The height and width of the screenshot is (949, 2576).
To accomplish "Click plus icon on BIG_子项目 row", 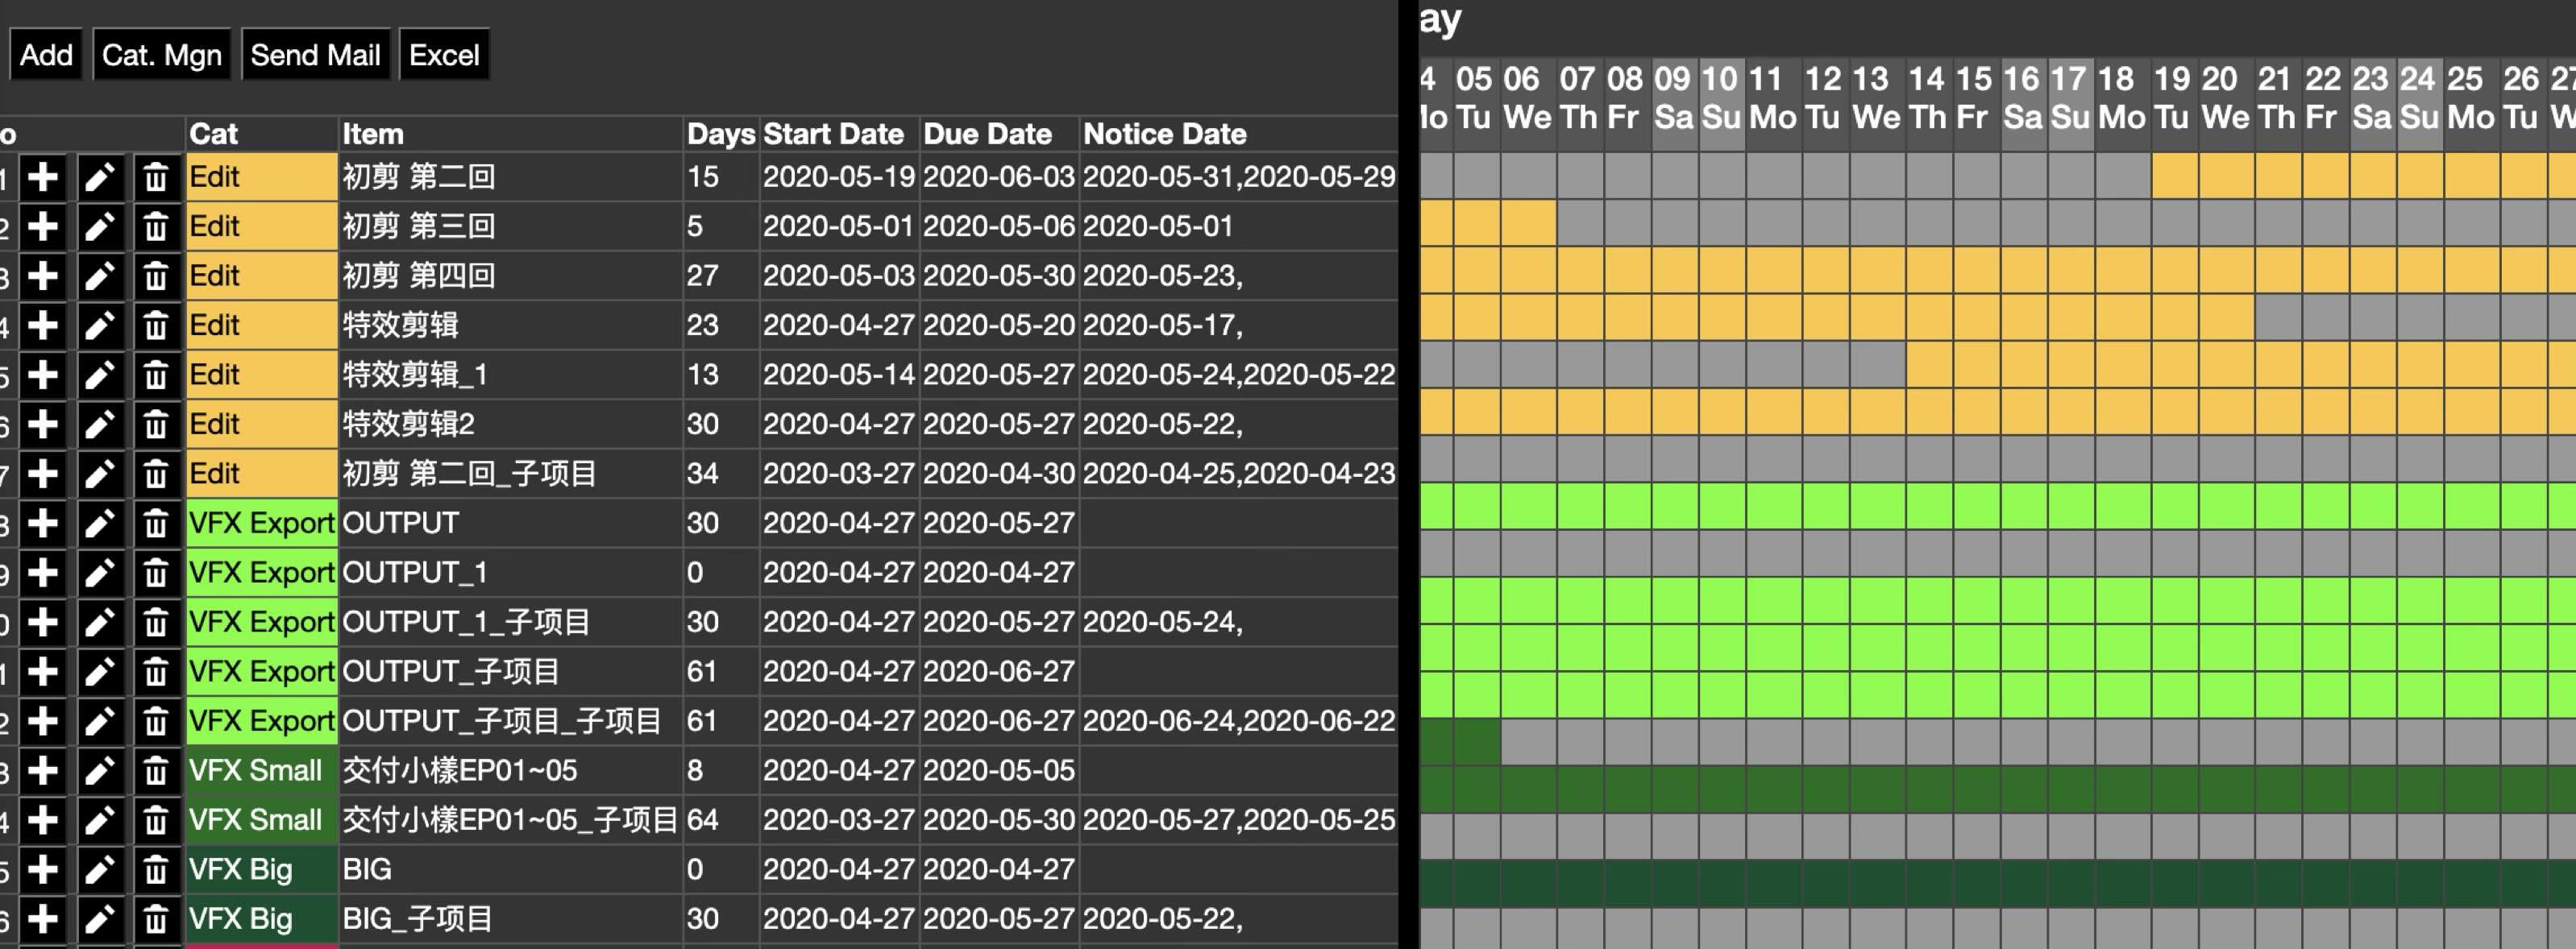I will pos(42,919).
